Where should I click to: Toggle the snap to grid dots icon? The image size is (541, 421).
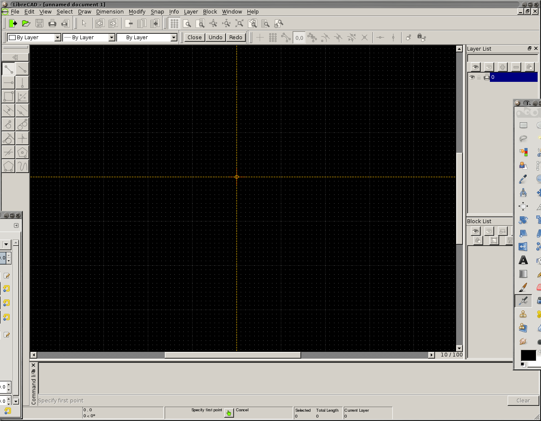[x=273, y=38]
